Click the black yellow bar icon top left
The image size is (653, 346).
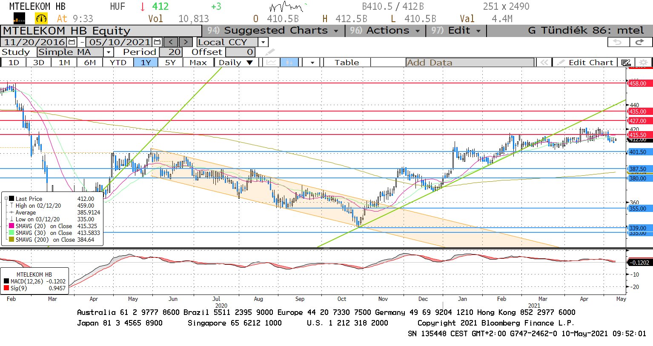point(19,18)
